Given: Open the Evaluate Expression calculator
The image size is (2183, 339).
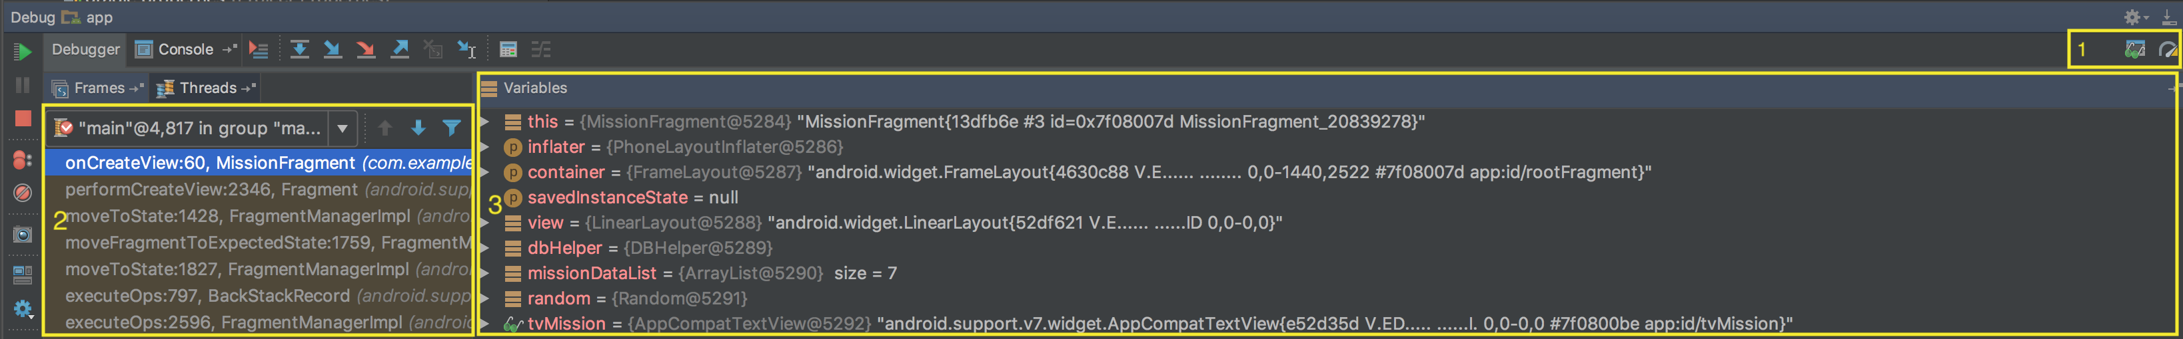Looking at the screenshot, I should (x=508, y=50).
